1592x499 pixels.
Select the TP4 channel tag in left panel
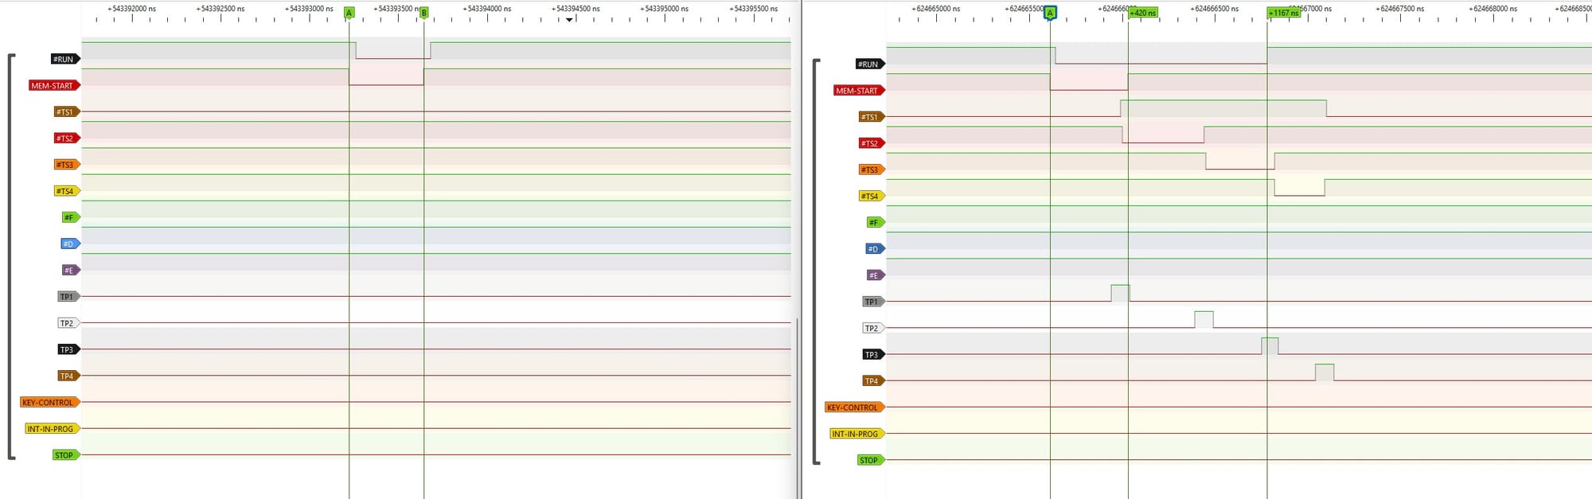pyautogui.click(x=68, y=376)
